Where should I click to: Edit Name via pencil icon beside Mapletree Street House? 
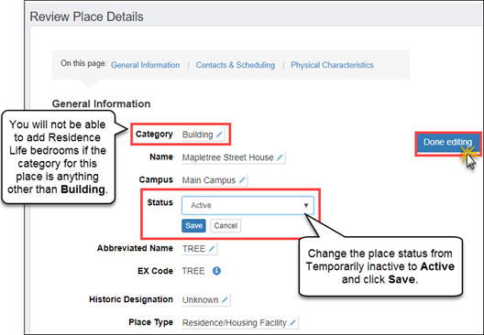(x=280, y=157)
